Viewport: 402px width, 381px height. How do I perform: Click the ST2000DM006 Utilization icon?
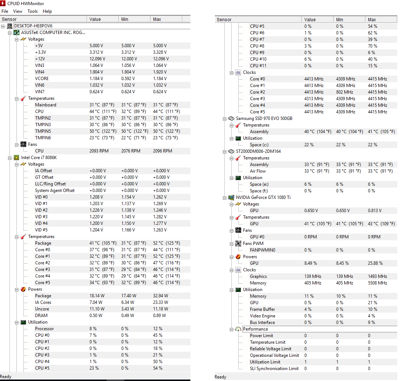[238, 178]
